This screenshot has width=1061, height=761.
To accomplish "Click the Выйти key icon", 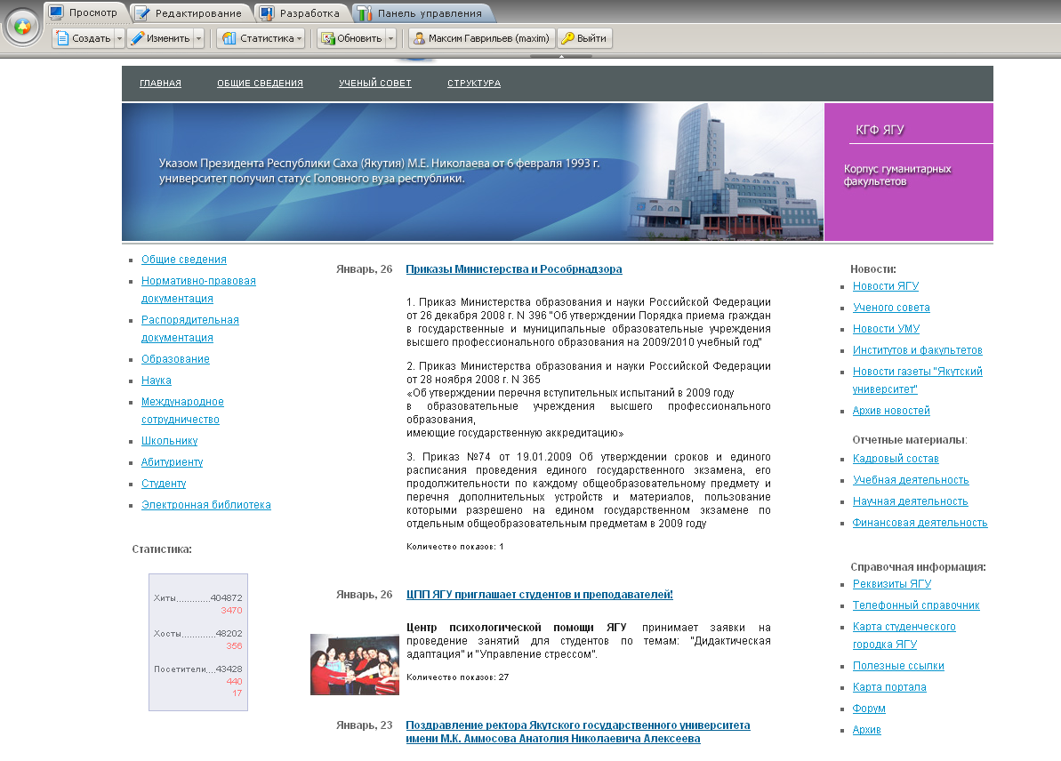I will (x=567, y=38).
